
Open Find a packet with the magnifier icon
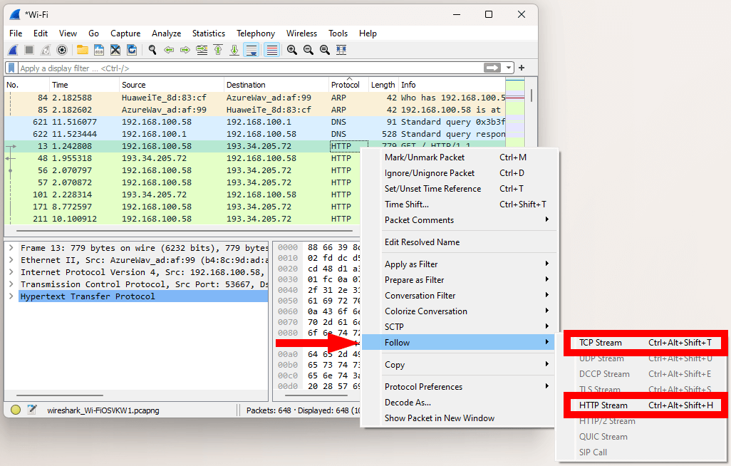click(152, 50)
